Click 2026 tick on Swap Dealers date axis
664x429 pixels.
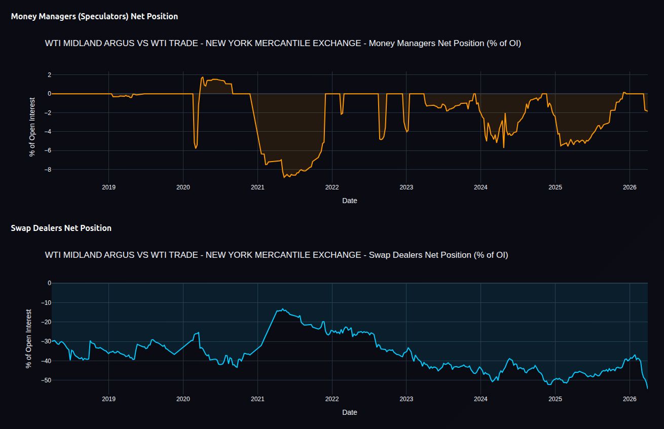(629, 399)
